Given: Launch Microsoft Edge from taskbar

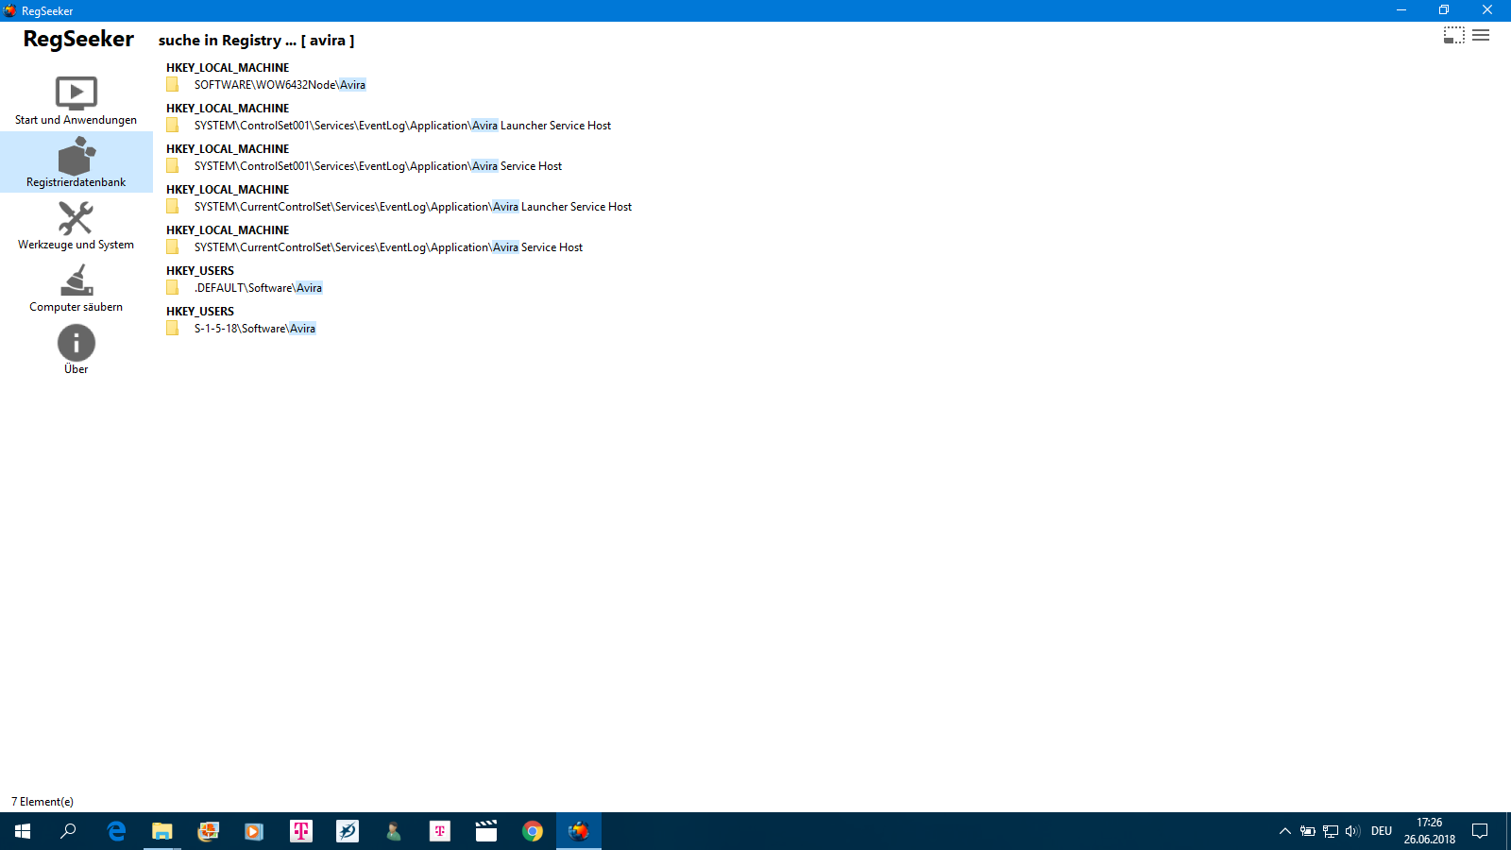Looking at the screenshot, I should tap(116, 831).
